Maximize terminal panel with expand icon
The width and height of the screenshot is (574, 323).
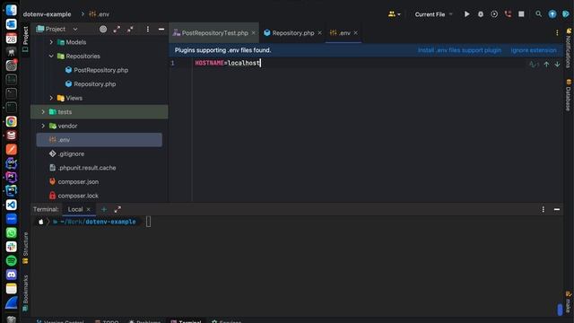(117, 209)
